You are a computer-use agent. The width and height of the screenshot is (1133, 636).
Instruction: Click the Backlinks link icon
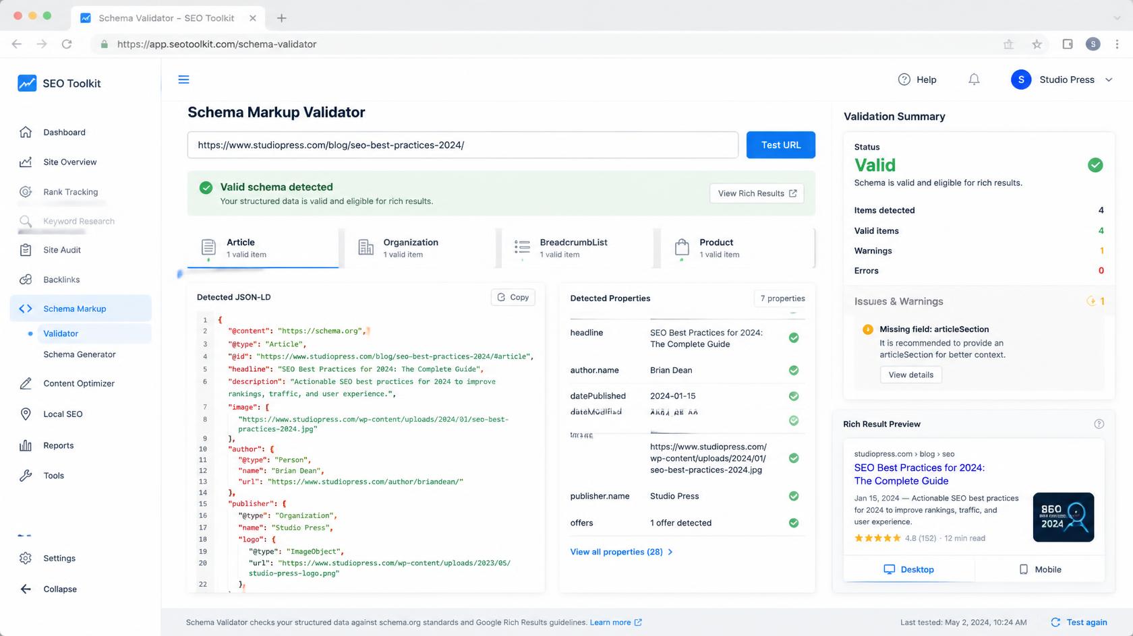(26, 280)
